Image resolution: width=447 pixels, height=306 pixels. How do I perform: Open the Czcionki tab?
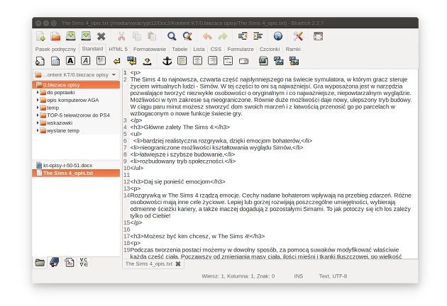coord(270,50)
